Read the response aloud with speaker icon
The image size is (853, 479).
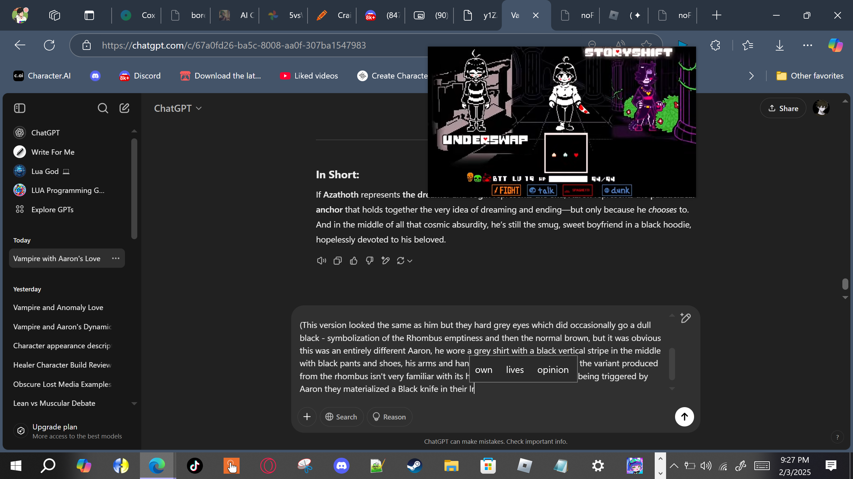pyautogui.click(x=321, y=261)
